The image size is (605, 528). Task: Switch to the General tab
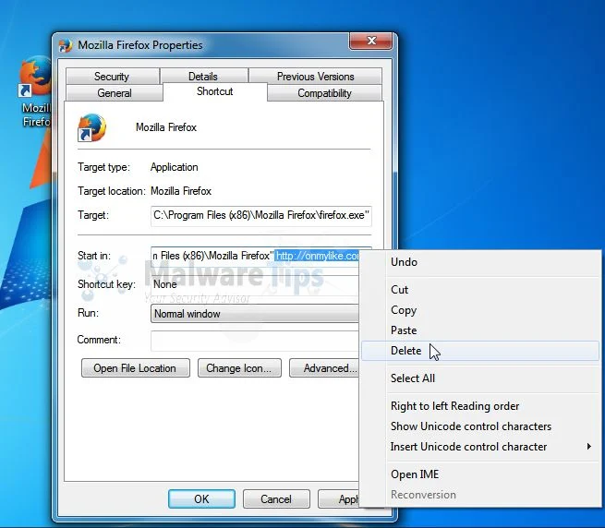click(x=115, y=93)
